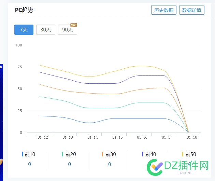Viewport: 215px width, 181px height.
Task: Switch to the 30天 range tab
Action: click(x=46, y=30)
